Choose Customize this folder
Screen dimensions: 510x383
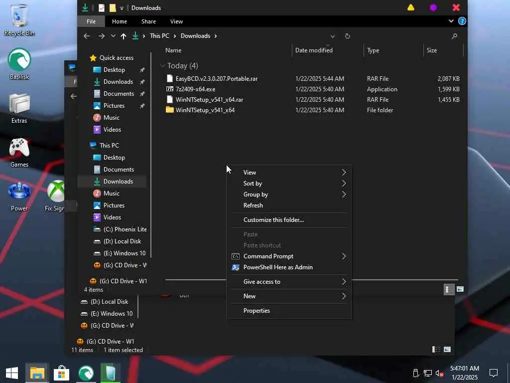289,220
